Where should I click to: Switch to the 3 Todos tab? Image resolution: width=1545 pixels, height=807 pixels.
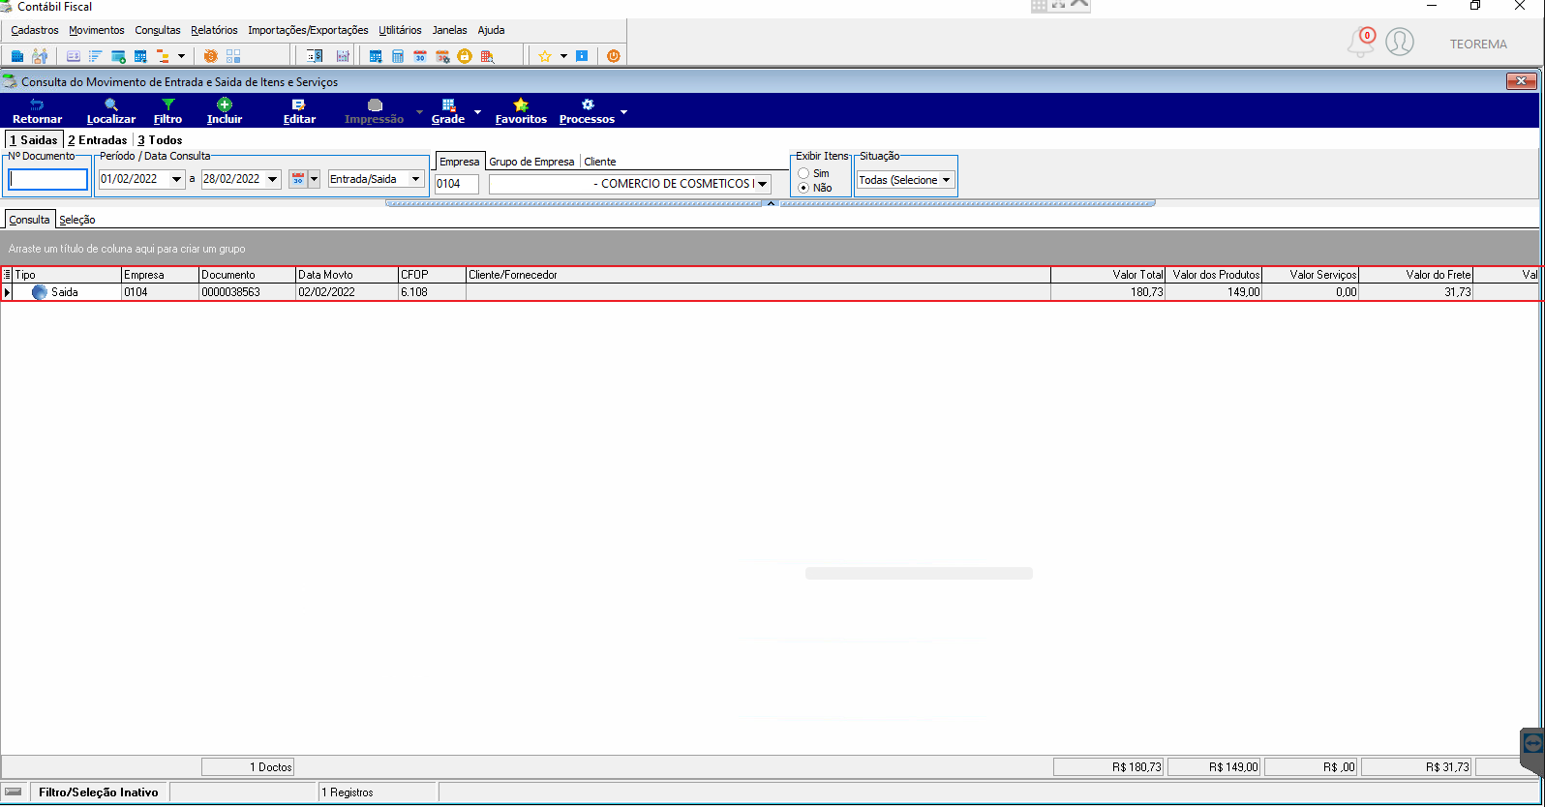[160, 140]
